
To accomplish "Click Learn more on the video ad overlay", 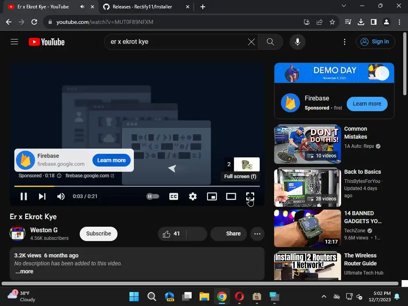I will (112, 160).
